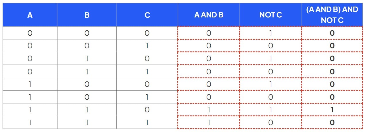Select the NOT C cell in the first data row
Viewport: 365px width, 132px height.
[x=270, y=33]
